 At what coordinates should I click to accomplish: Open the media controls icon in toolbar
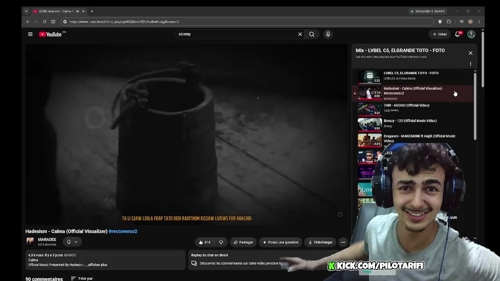point(462,22)
